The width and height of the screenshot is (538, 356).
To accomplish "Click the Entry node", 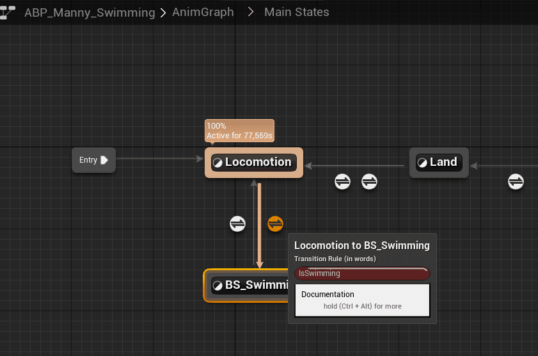I will pyautogui.click(x=93, y=160).
